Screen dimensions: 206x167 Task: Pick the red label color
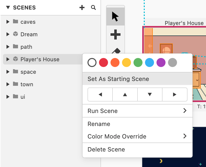pos(103,62)
